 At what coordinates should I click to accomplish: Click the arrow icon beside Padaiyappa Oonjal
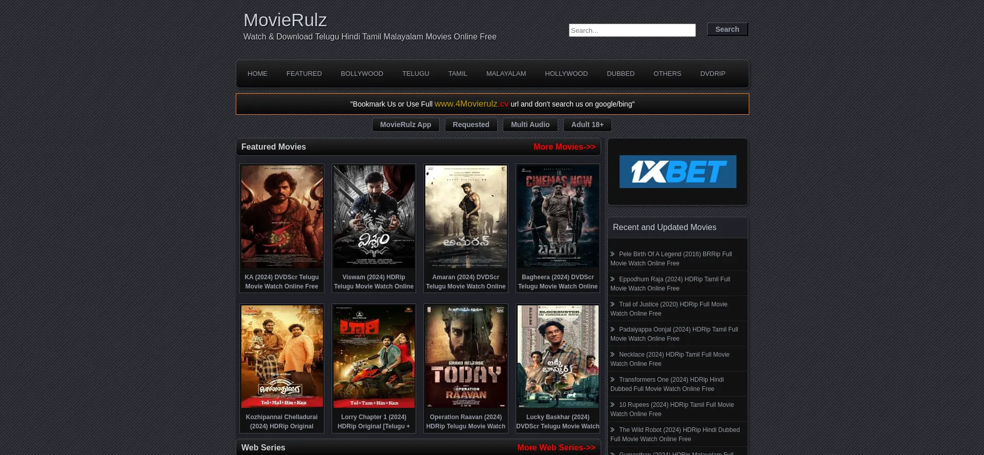pyautogui.click(x=612, y=329)
